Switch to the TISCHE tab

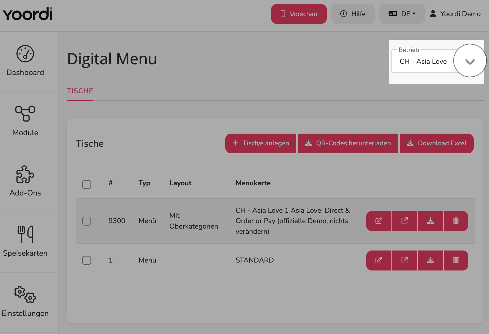(80, 91)
